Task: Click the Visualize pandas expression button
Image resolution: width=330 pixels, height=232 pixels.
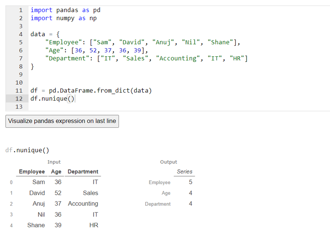Action: [x=62, y=121]
